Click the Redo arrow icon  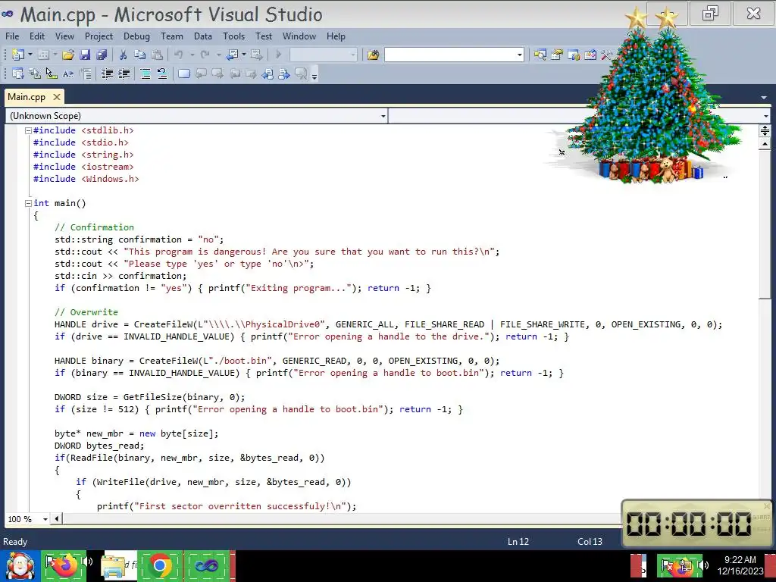tap(205, 55)
